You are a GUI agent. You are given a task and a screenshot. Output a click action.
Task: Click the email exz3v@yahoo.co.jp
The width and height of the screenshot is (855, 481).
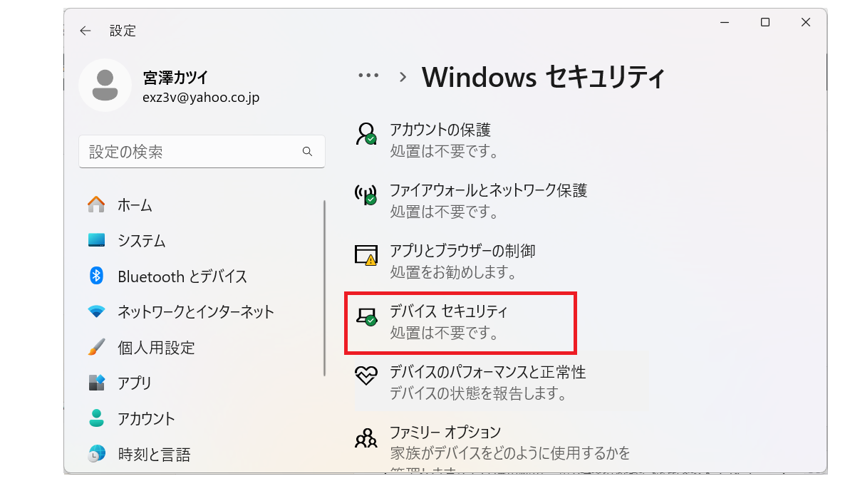201,98
